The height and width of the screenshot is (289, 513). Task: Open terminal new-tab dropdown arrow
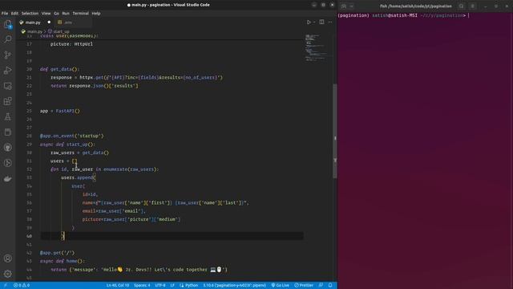point(351,6)
